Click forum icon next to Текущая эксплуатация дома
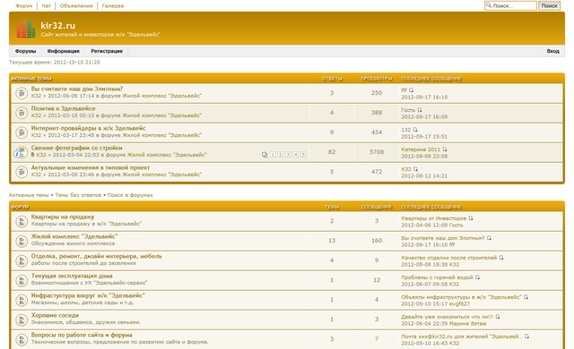 22,280
